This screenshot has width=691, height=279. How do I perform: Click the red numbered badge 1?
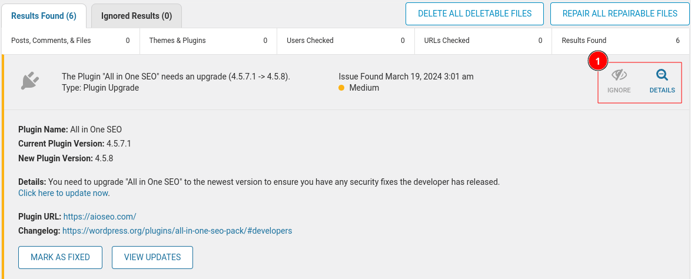(598, 61)
